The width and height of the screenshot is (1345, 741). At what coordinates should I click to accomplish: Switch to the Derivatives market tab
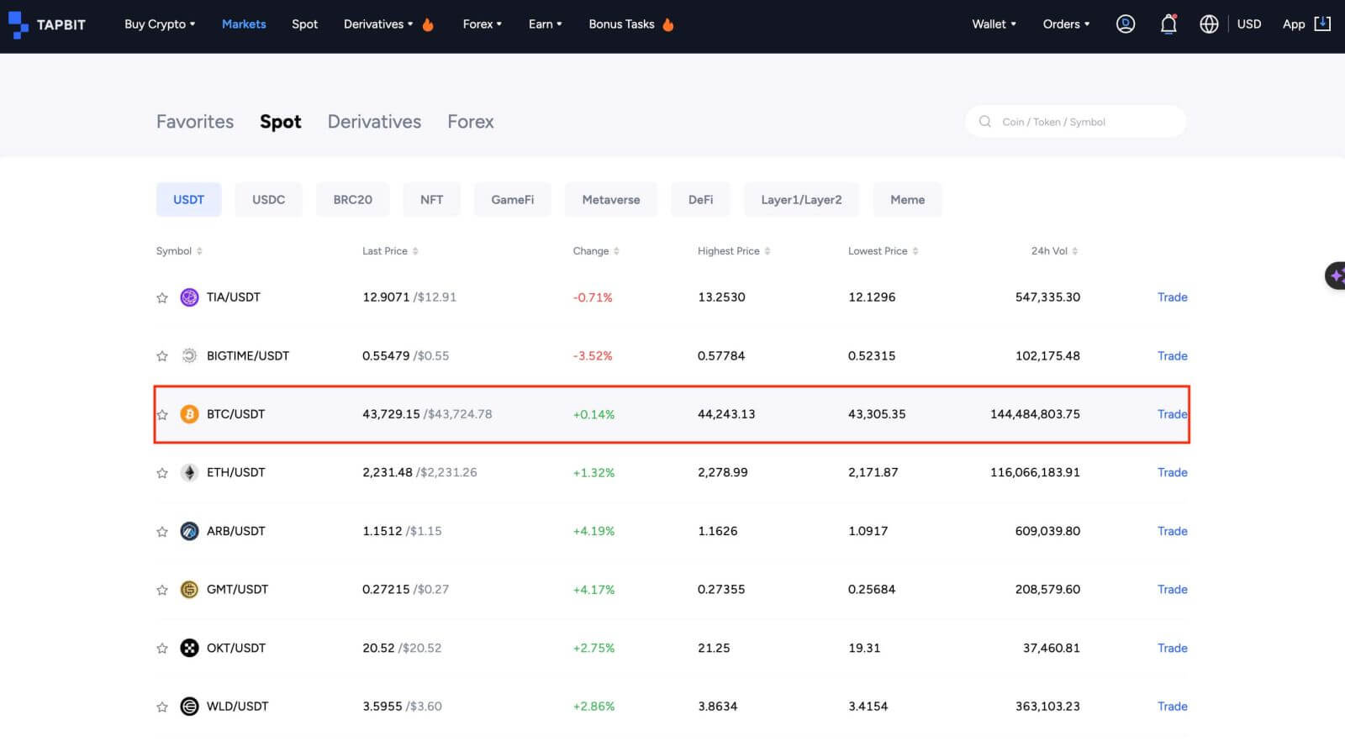[374, 122]
